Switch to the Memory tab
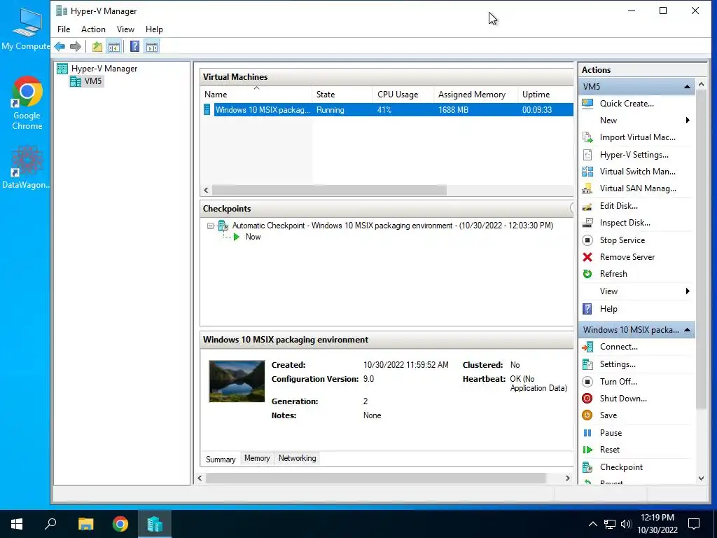Viewport: 717px width, 538px height. tap(257, 458)
